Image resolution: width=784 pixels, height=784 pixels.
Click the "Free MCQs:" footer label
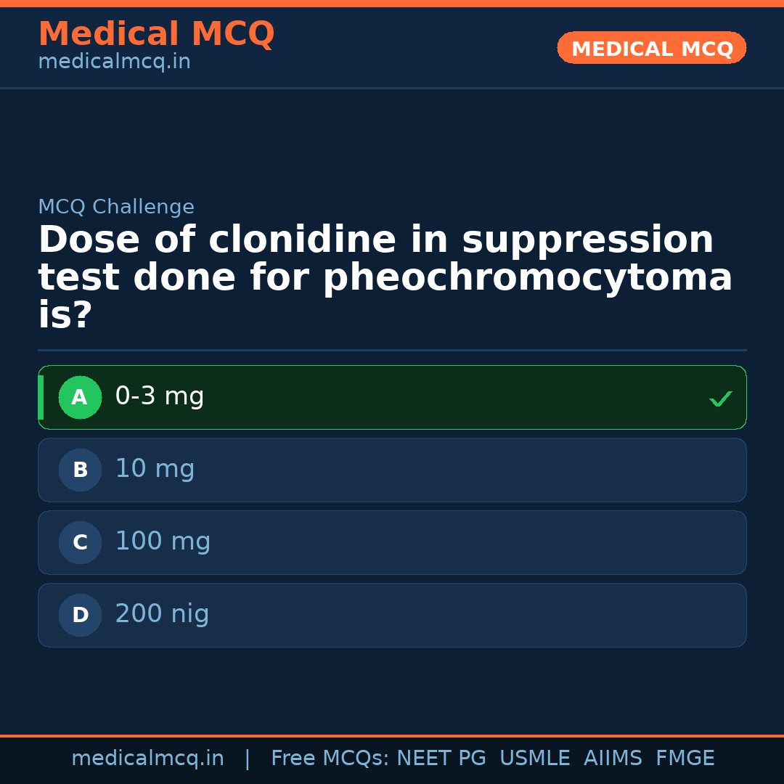coord(330,759)
